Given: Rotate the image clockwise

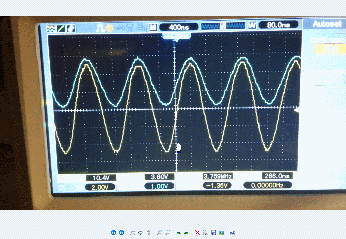Looking at the screenshot, I should click(x=178, y=233).
